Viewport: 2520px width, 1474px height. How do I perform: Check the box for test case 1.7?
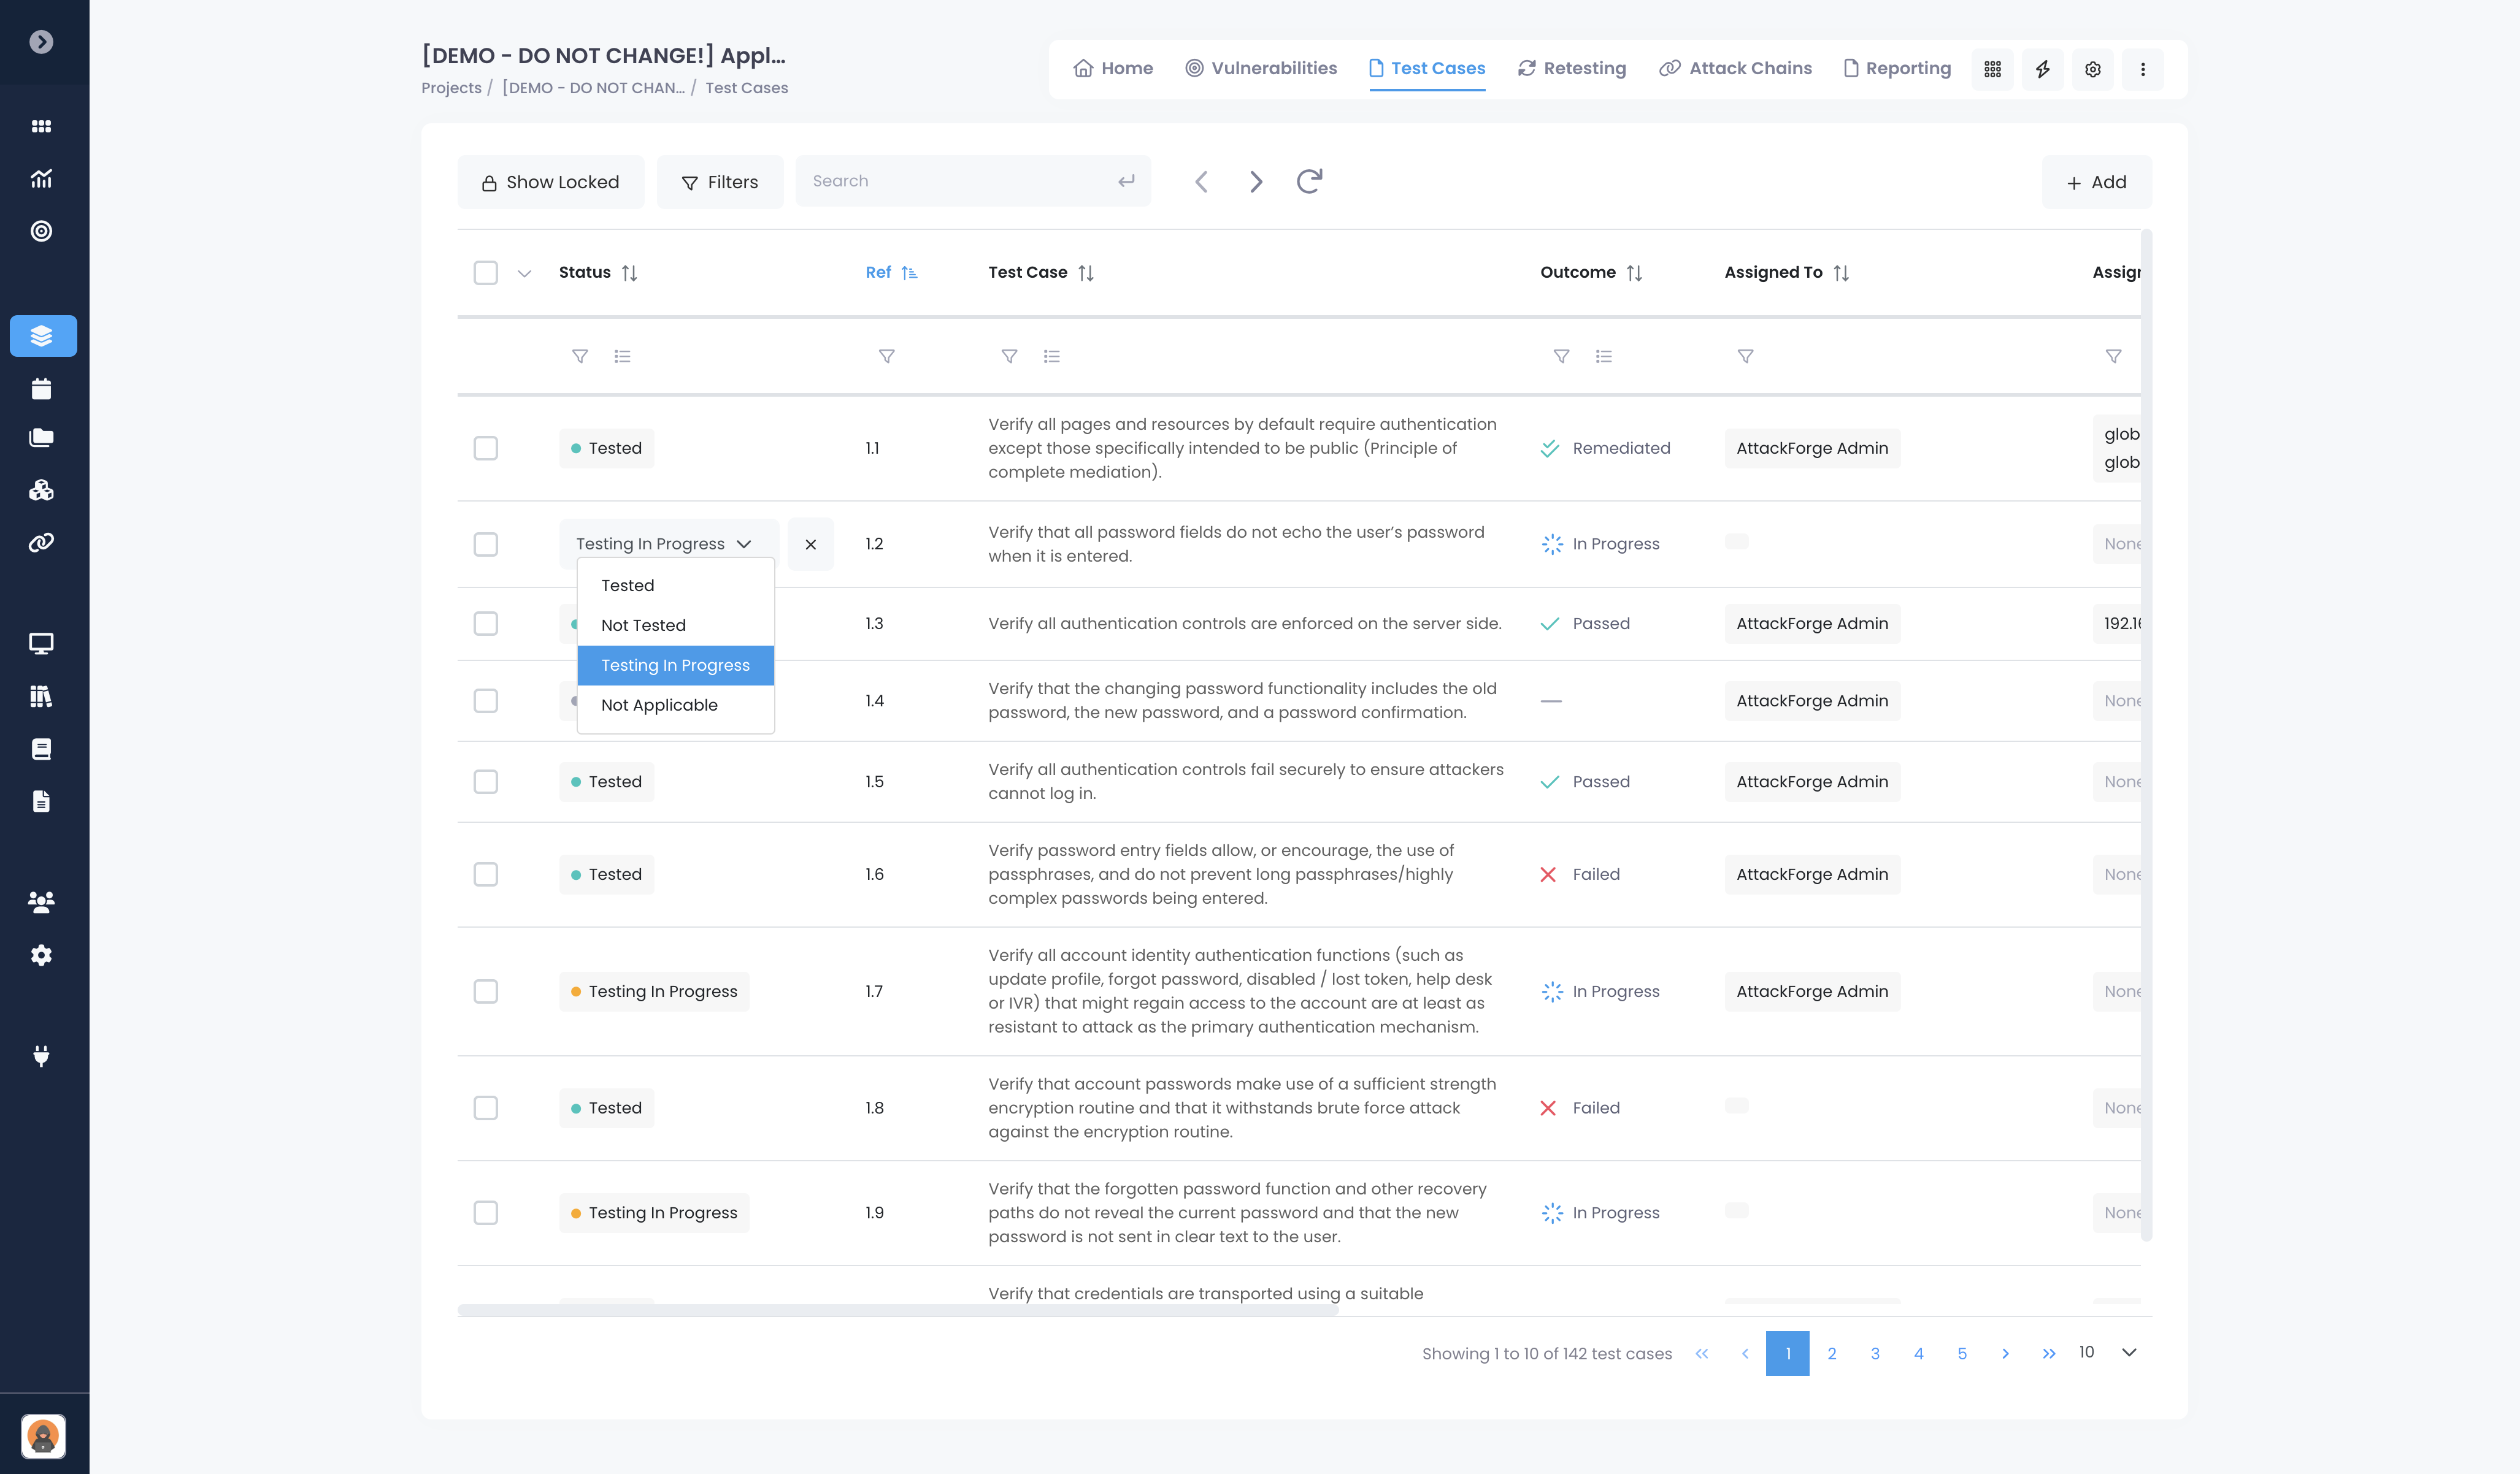click(x=486, y=991)
